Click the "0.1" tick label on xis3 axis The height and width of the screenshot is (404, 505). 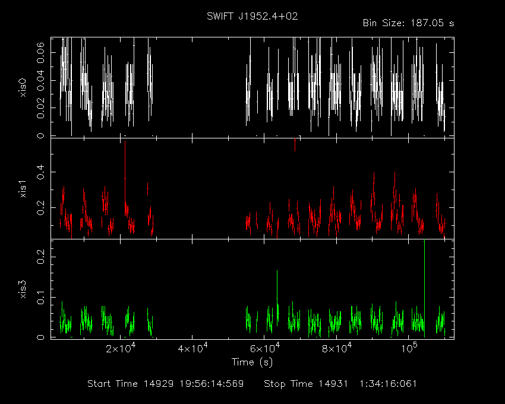click(40, 298)
